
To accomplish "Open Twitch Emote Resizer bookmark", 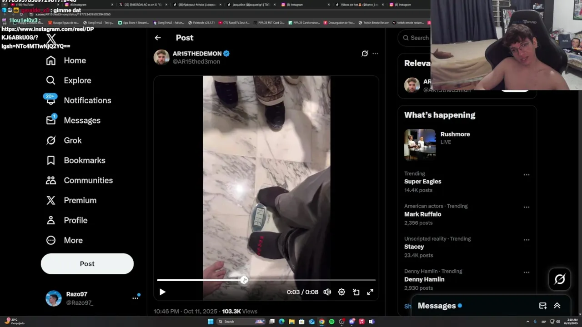I will 373,23.
